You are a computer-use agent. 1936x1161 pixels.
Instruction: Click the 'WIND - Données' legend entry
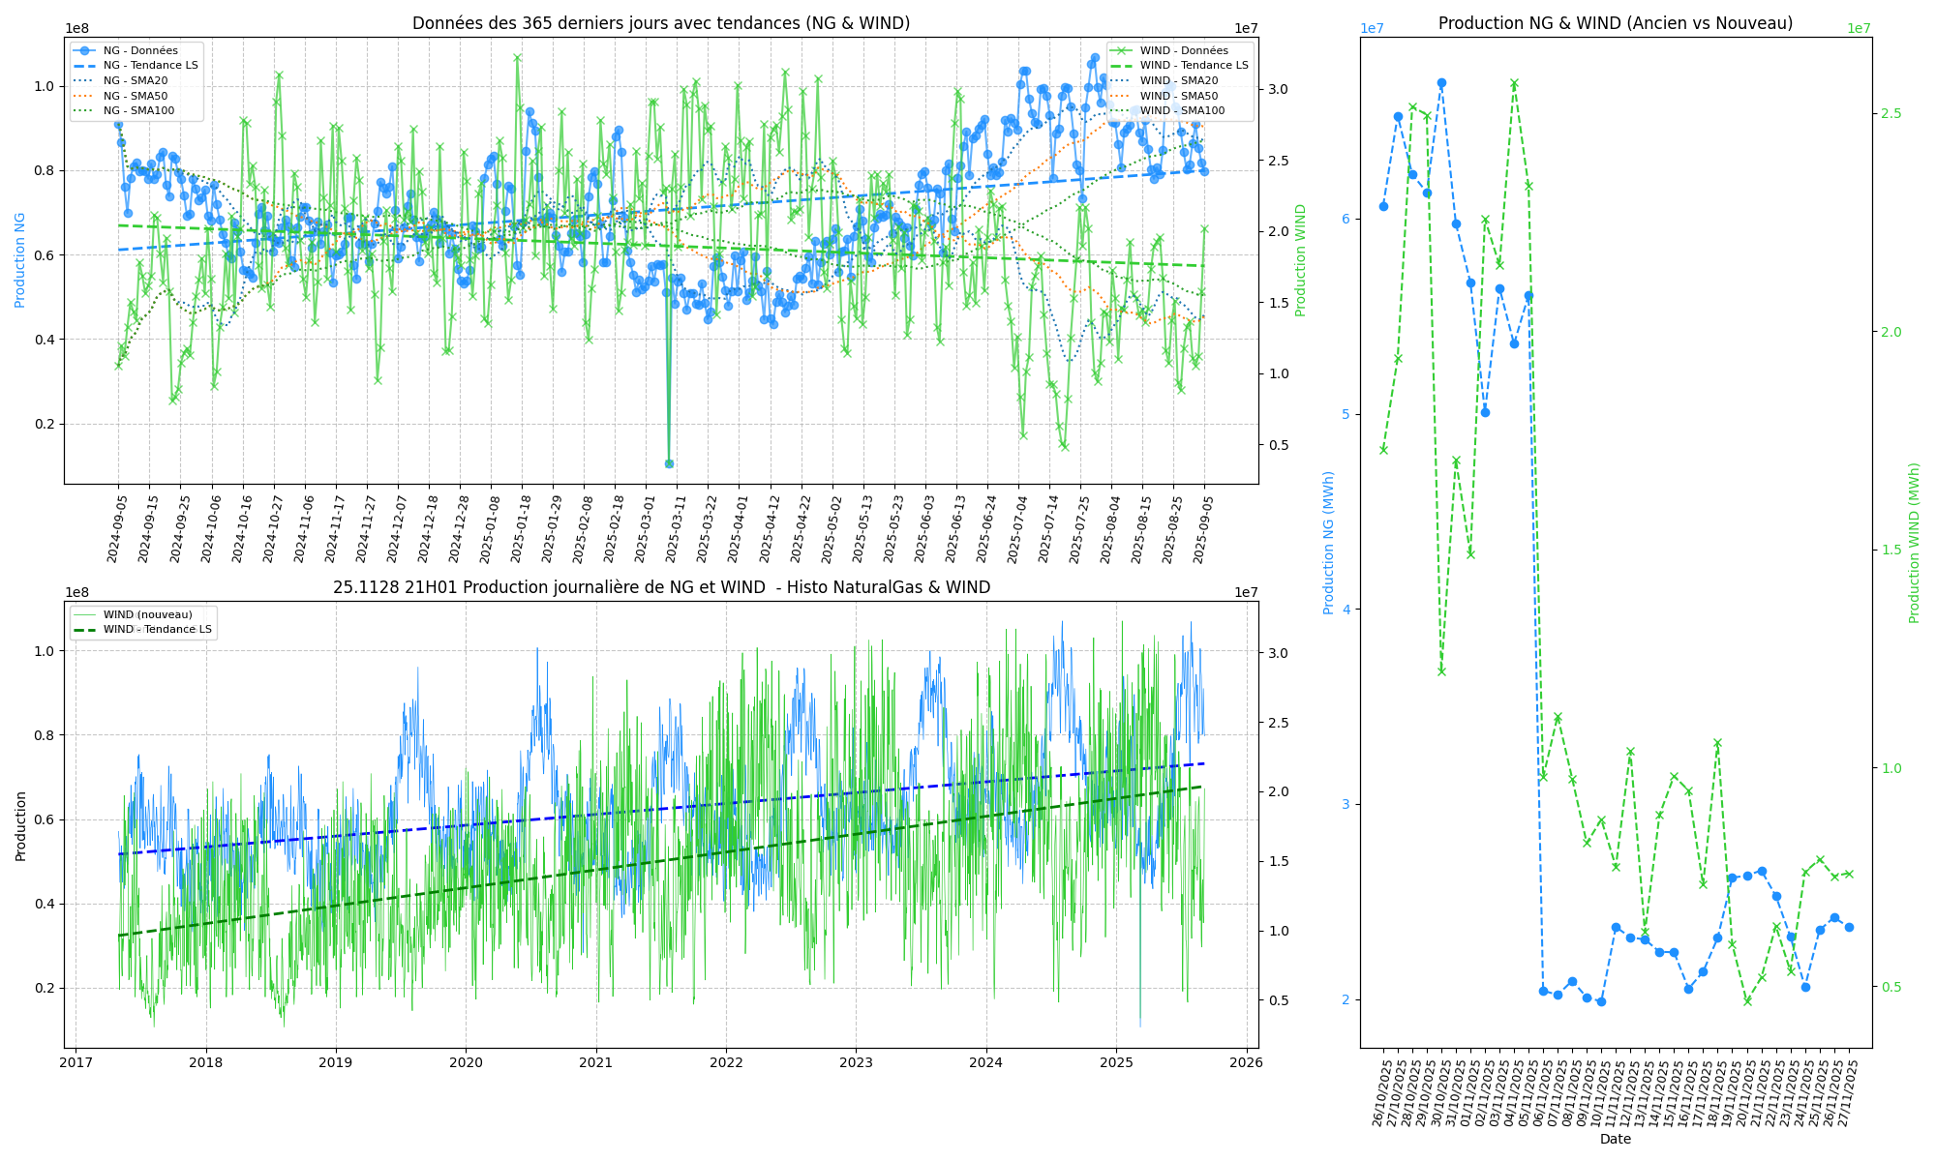[1184, 50]
